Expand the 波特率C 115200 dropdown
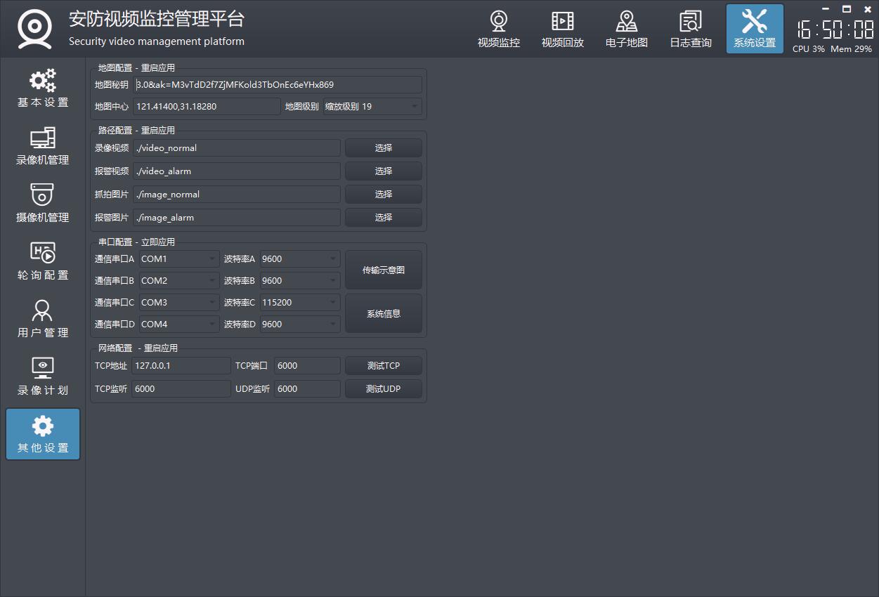This screenshot has height=597, width=879. [x=299, y=303]
